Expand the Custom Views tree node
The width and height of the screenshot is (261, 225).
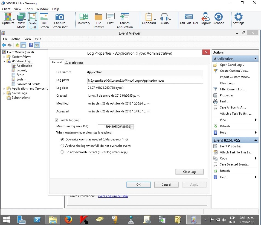click(x=4, y=57)
